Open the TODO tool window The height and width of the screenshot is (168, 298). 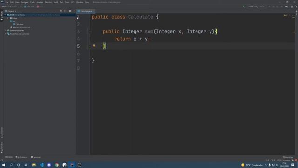tap(9, 157)
